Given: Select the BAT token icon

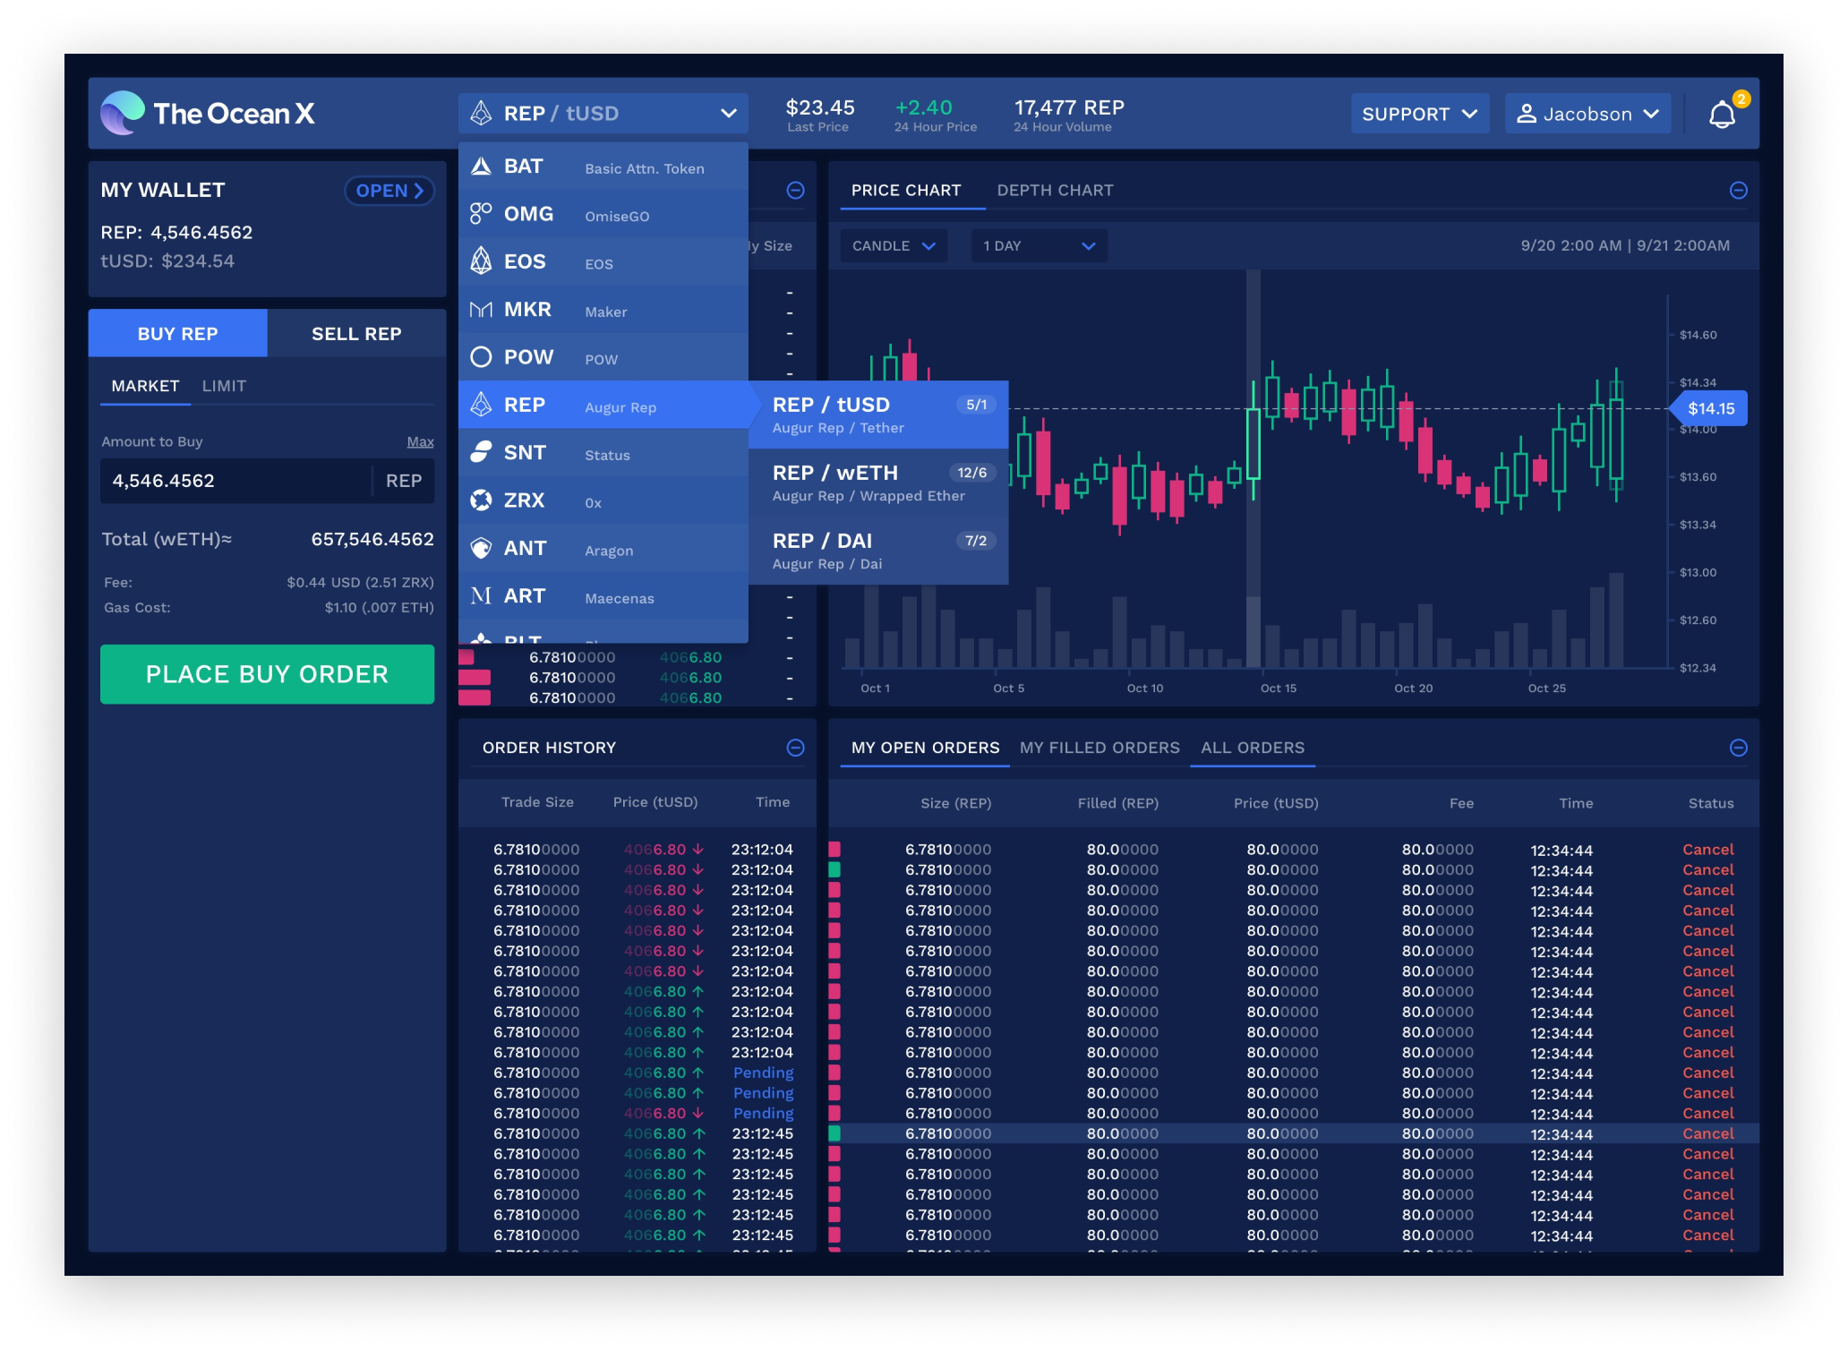Looking at the screenshot, I should tap(481, 167).
